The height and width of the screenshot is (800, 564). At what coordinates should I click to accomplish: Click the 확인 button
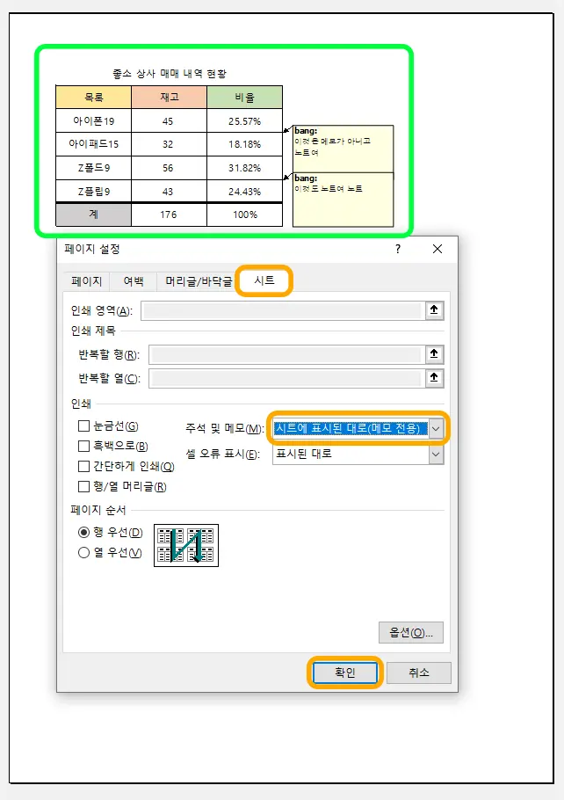coord(344,673)
